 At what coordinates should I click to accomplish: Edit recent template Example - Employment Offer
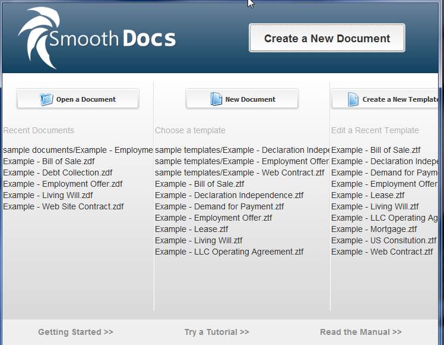point(385,184)
